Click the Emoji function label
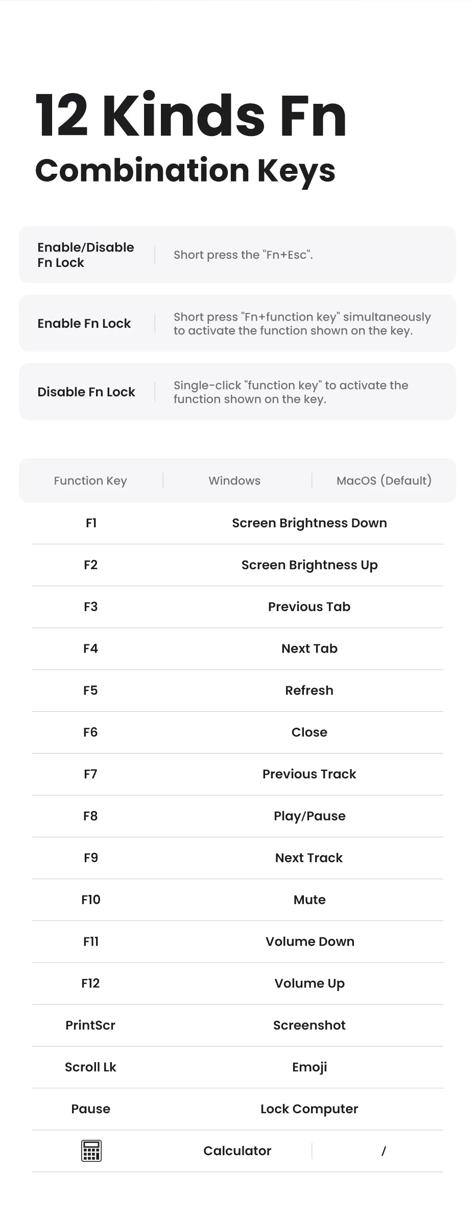Image resolution: width=475 pixels, height=1214 pixels. [x=309, y=1067]
